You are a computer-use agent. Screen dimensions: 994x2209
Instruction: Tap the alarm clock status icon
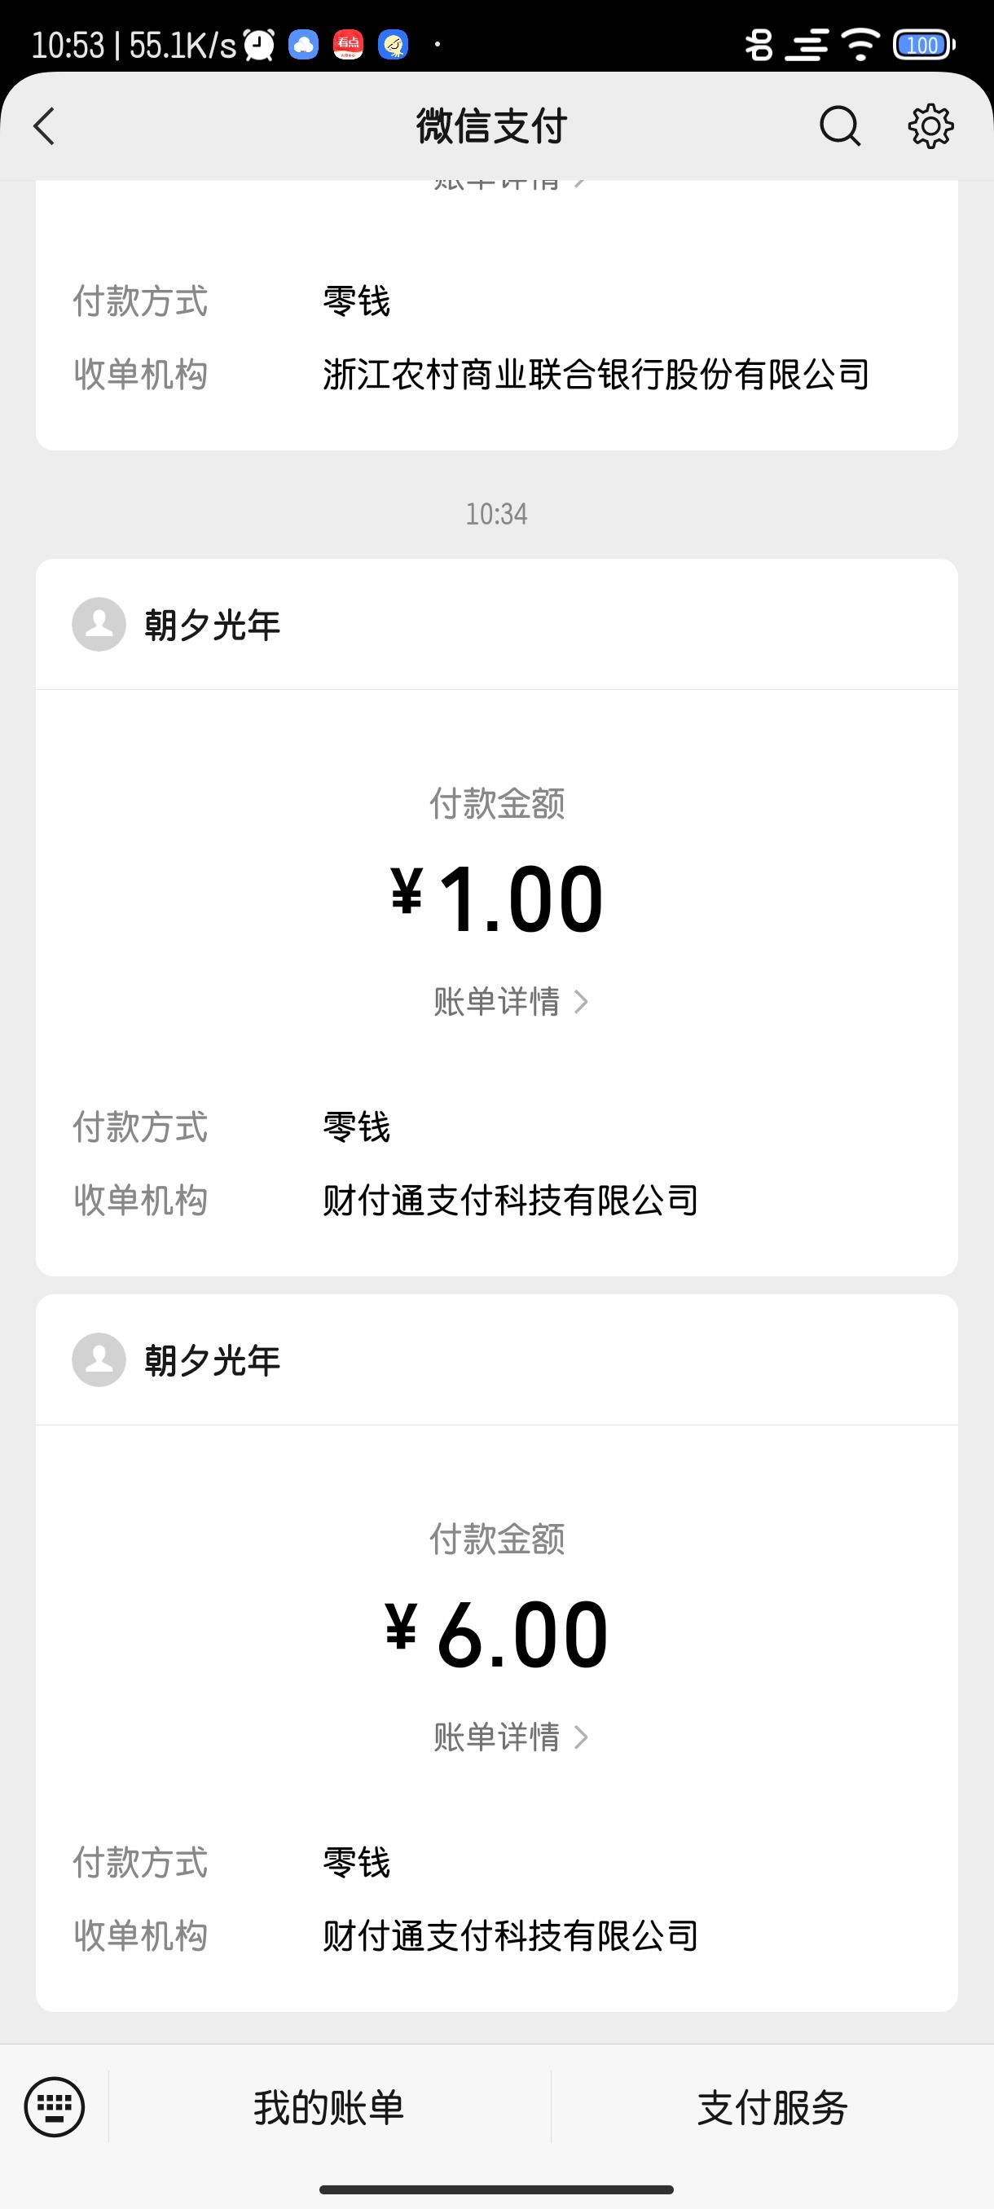click(x=259, y=45)
